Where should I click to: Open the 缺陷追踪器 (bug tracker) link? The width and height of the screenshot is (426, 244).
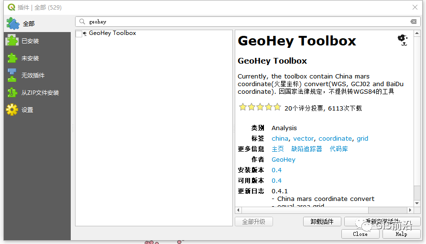click(306, 149)
